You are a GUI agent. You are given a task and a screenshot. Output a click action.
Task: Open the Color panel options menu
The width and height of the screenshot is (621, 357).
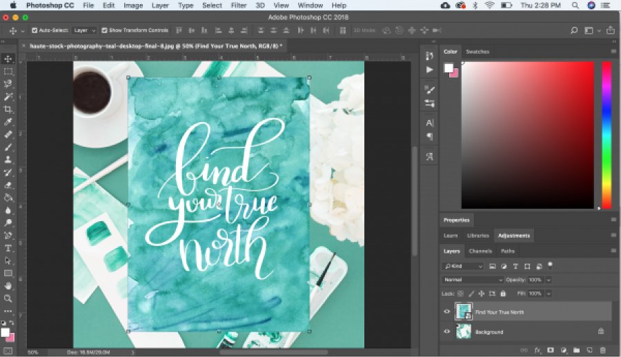click(613, 52)
